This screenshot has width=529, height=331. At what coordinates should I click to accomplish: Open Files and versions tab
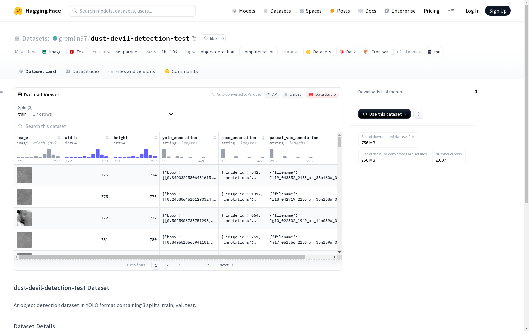point(132,71)
